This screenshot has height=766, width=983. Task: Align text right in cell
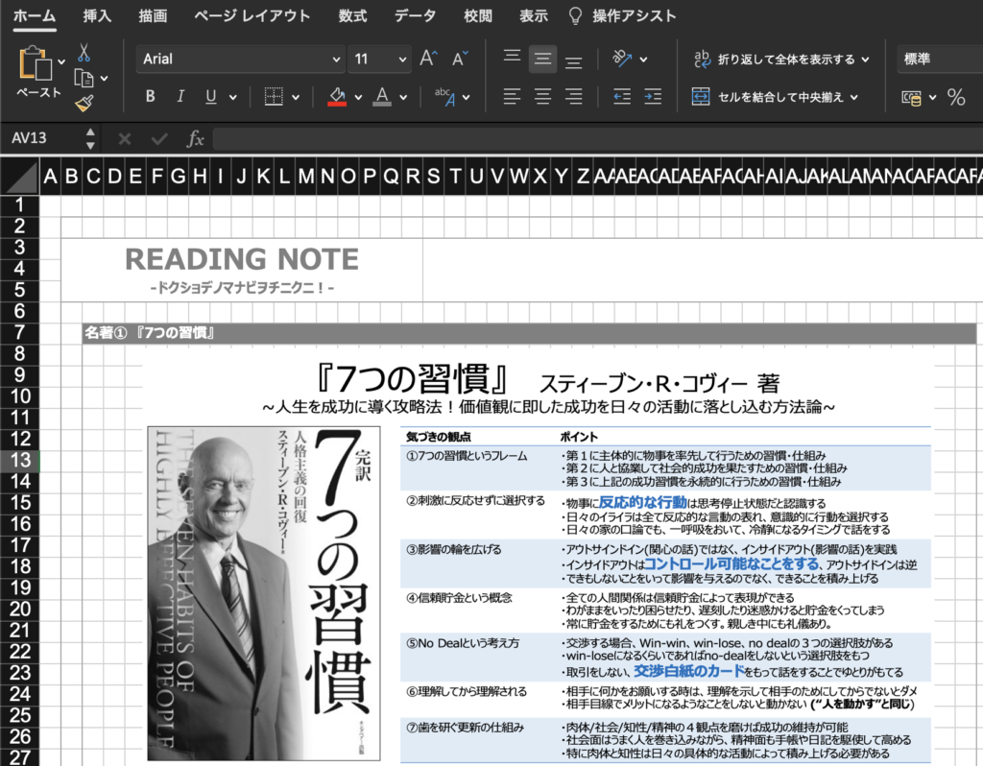[x=574, y=97]
